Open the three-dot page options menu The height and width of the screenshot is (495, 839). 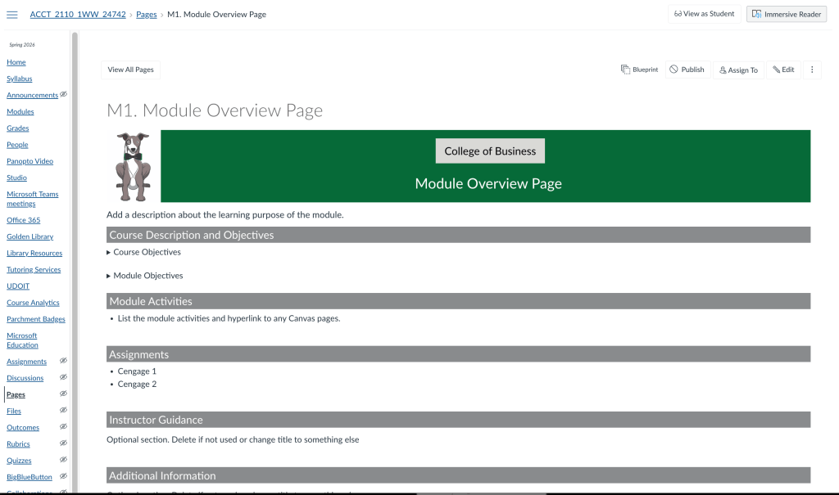point(812,70)
